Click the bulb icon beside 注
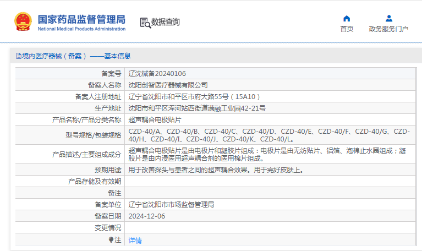422x251 pixels. (x=111, y=239)
